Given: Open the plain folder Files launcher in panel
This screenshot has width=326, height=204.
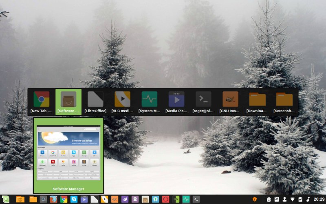Looking at the screenshot, I should point(33,200).
